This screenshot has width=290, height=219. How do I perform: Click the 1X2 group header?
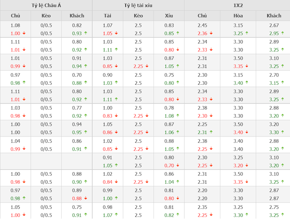(237, 5)
